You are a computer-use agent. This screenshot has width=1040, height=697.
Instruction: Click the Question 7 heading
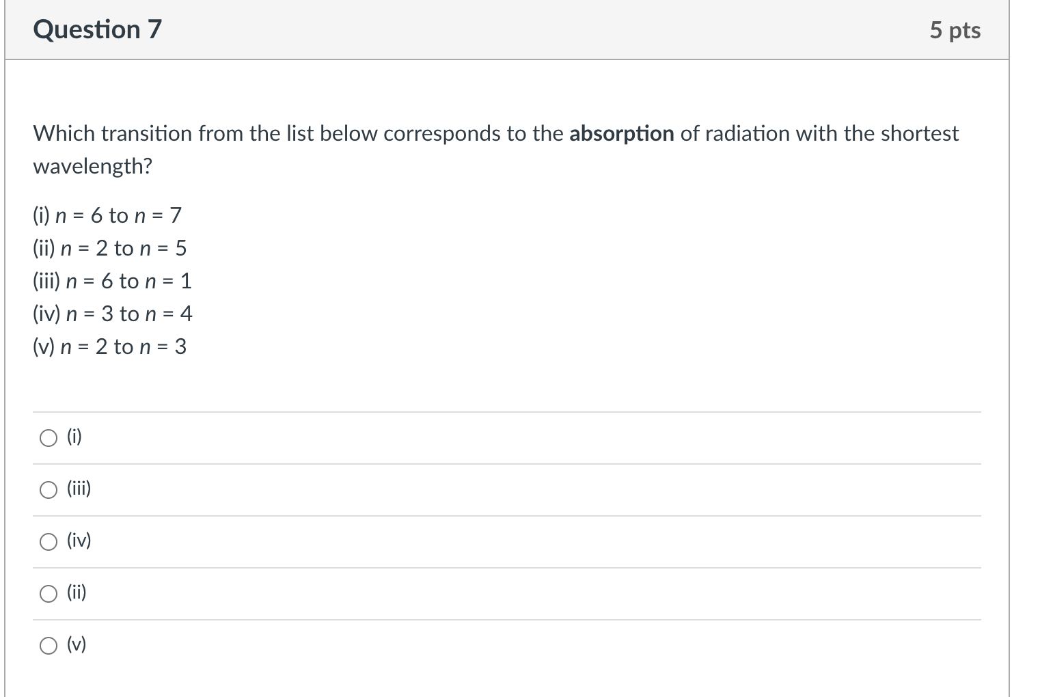[97, 29]
